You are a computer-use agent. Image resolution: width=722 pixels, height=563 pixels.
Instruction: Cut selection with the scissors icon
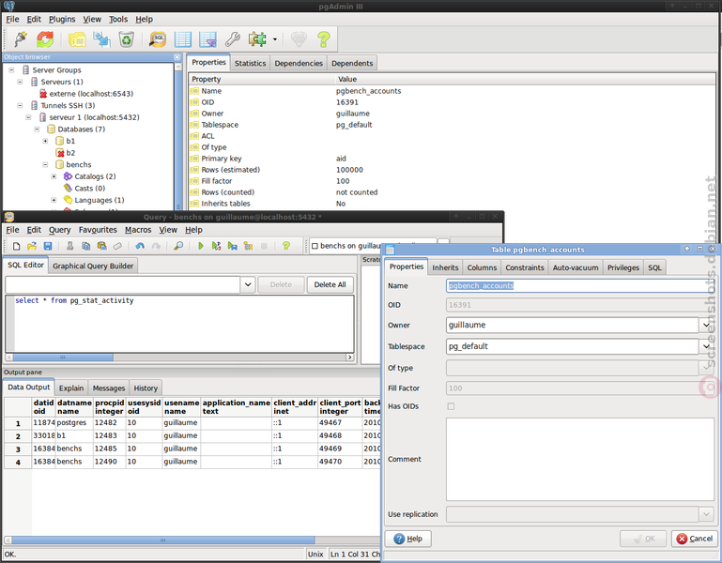pyautogui.click(x=70, y=246)
